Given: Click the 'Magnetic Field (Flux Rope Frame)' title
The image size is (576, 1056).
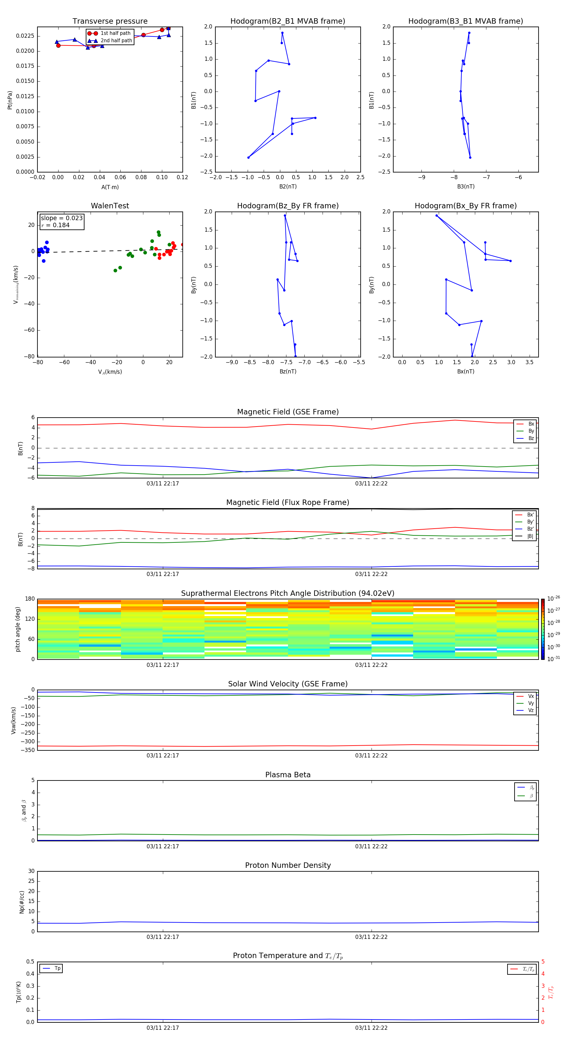Looking at the screenshot, I should click(x=288, y=503).
